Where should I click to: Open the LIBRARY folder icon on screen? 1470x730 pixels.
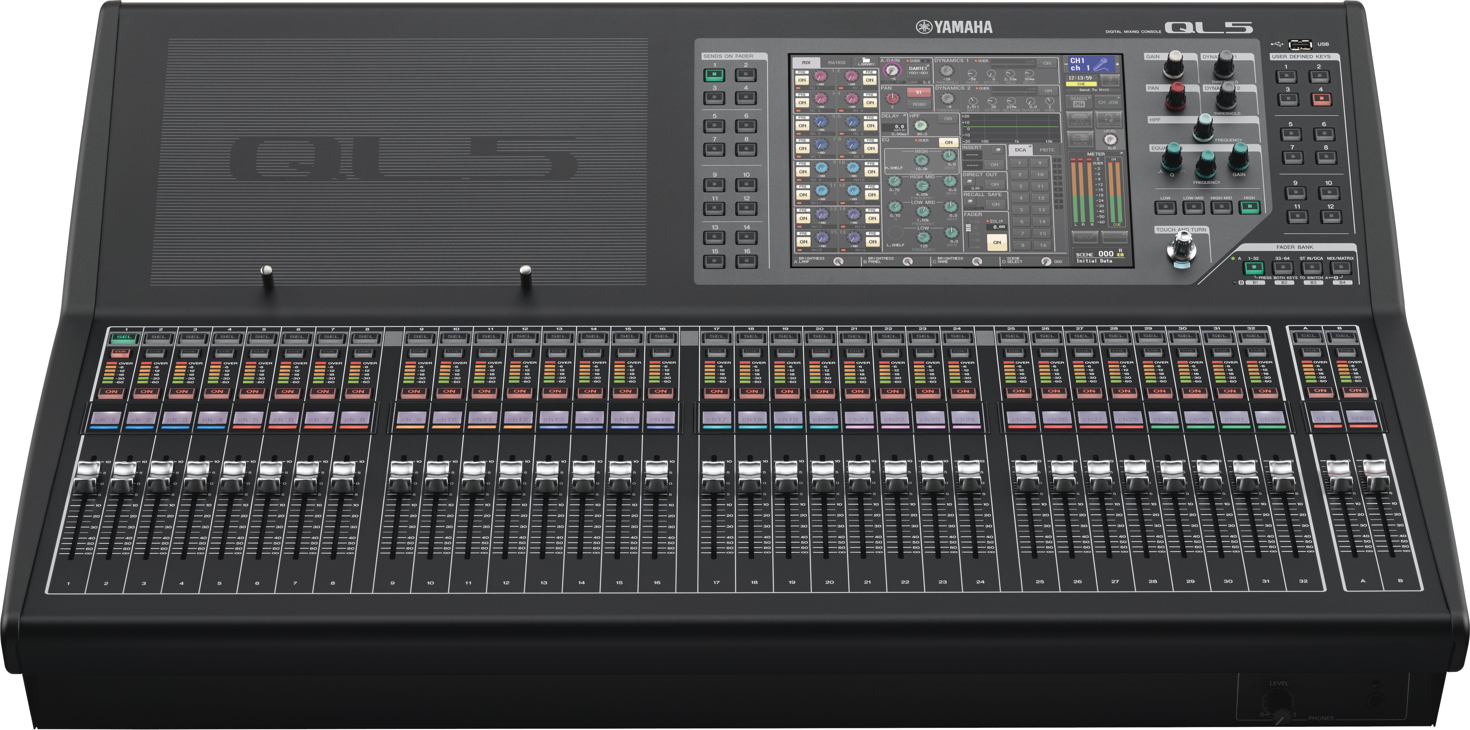click(x=866, y=61)
